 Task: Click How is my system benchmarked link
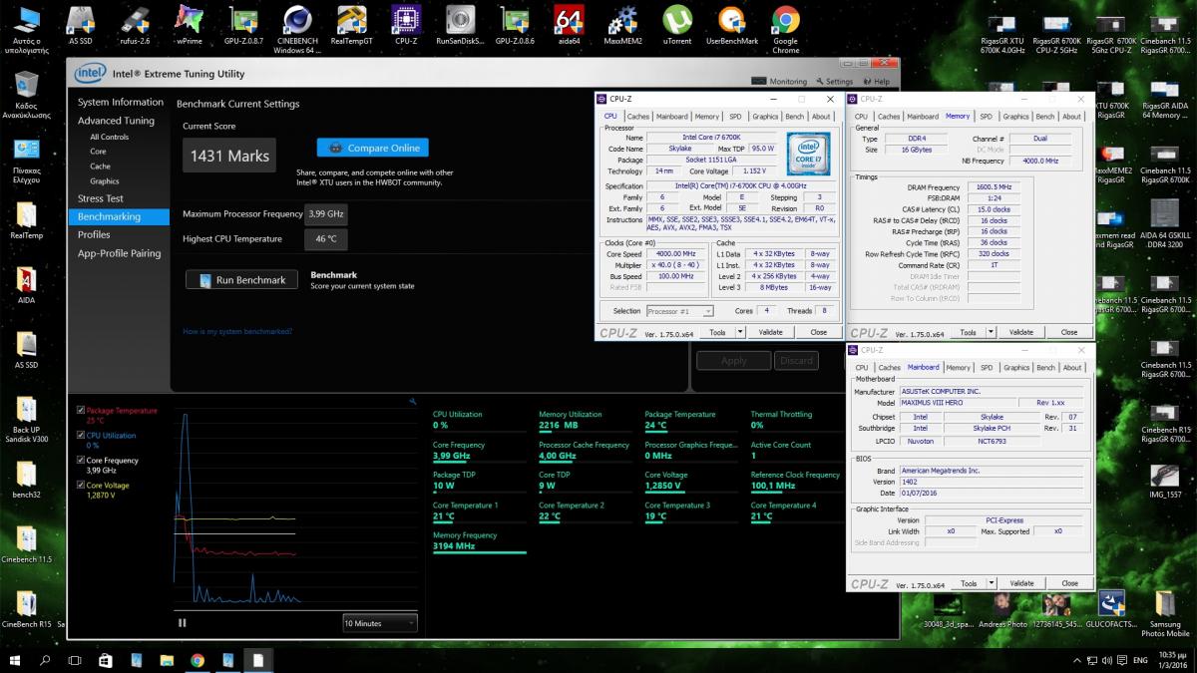pos(237,331)
